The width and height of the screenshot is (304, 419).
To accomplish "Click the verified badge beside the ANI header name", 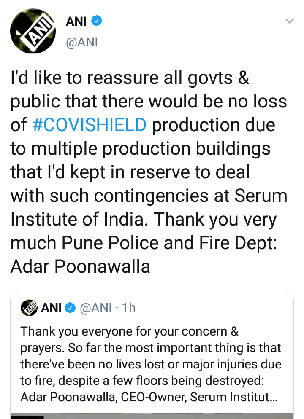I will [x=97, y=21].
